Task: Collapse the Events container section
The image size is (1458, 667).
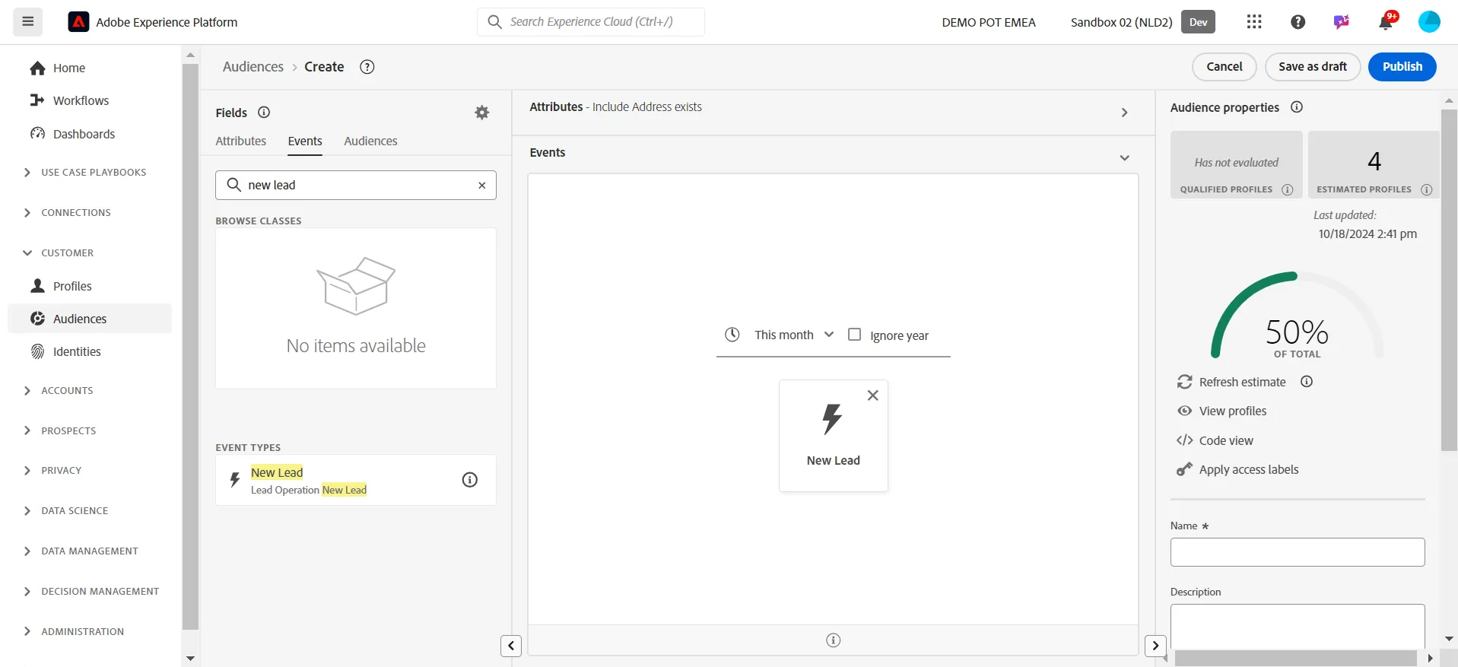Action: 1125,158
